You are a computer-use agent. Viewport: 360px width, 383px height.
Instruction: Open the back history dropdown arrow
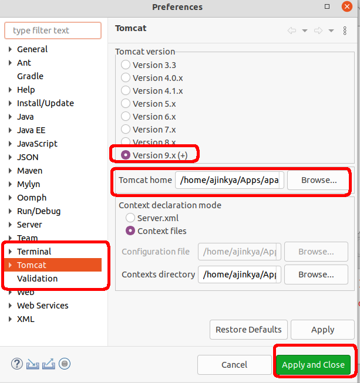[305, 30]
